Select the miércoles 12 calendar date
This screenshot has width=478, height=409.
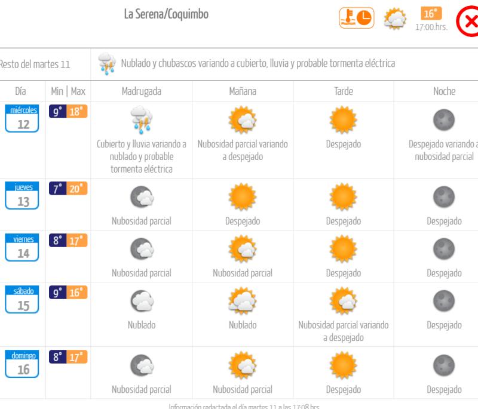23,119
